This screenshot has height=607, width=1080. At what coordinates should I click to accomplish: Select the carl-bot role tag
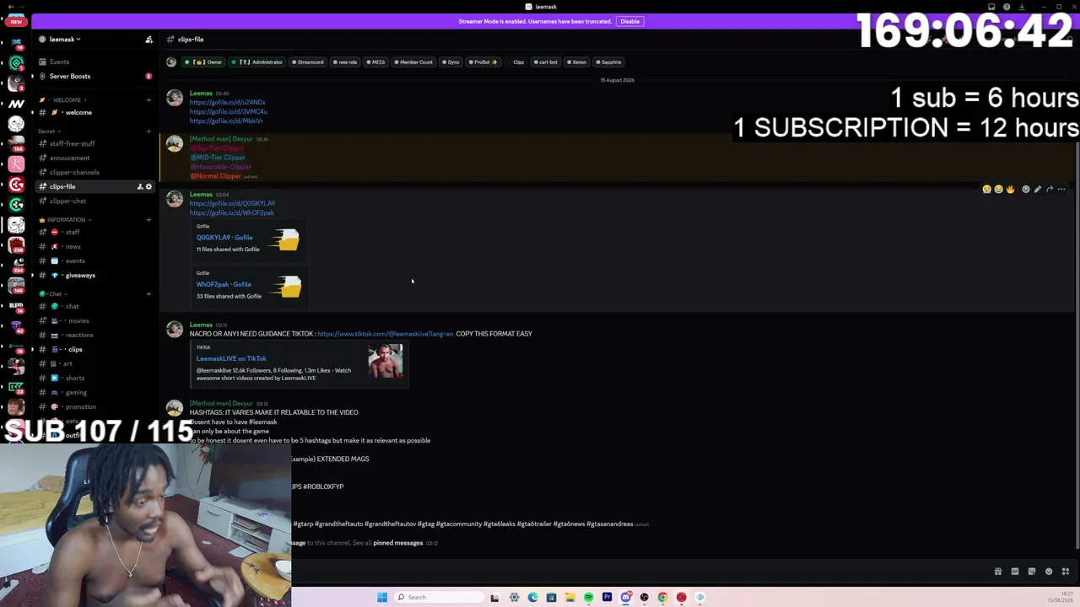click(x=546, y=62)
